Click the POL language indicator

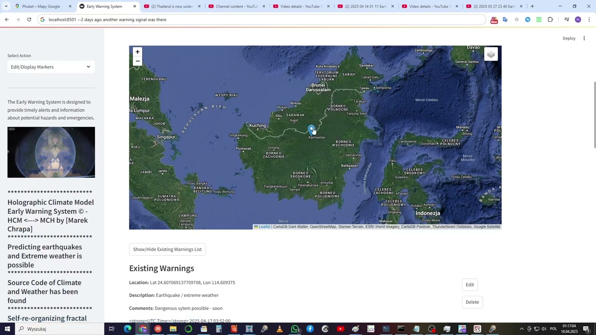[553, 329]
